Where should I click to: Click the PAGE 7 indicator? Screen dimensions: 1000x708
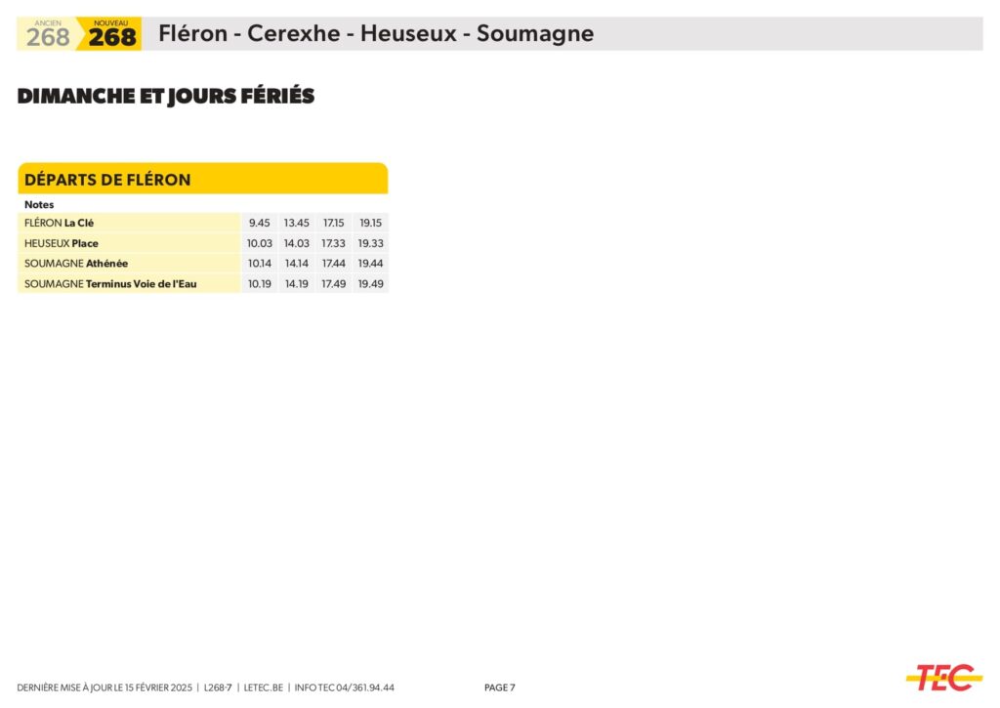coord(500,687)
